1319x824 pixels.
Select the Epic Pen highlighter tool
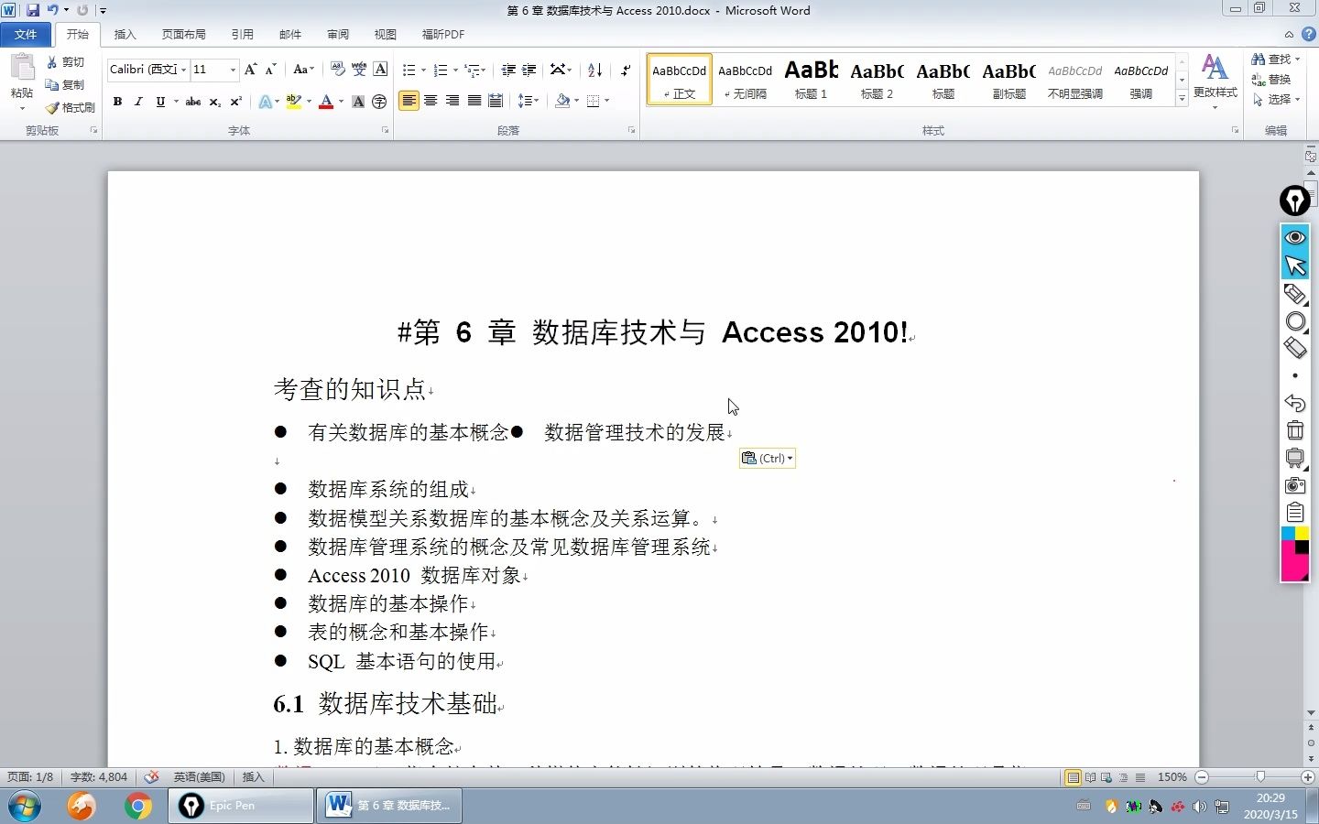pos(1294,321)
